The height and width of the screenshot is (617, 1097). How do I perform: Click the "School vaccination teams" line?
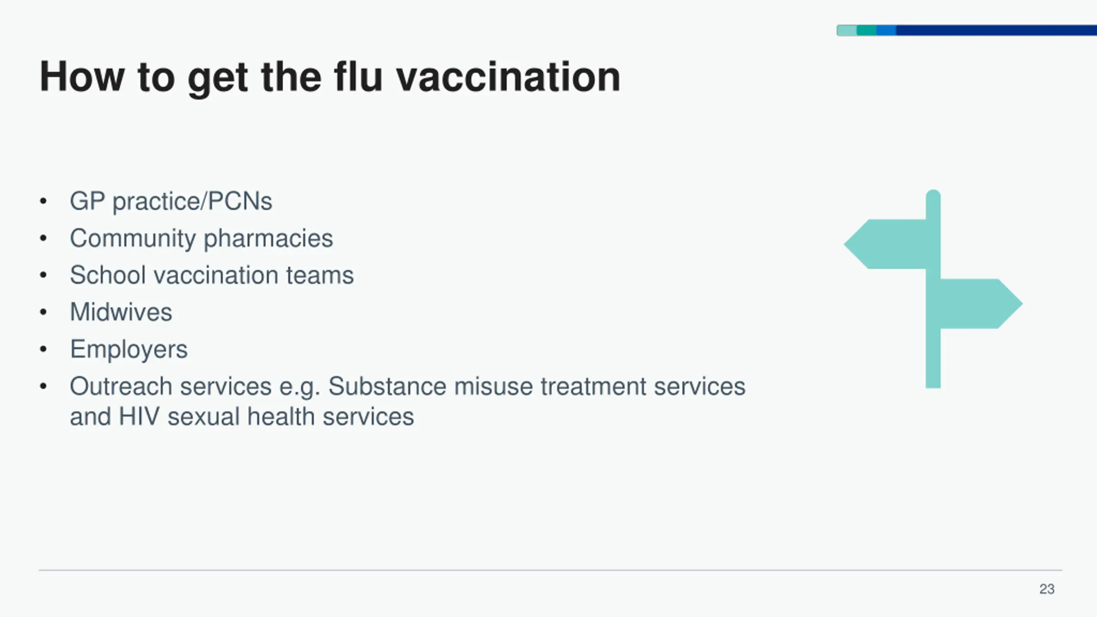[x=212, y=275]
